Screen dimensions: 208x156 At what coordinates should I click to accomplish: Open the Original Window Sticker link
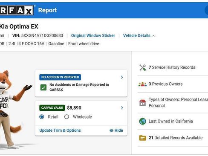(93, 35)
